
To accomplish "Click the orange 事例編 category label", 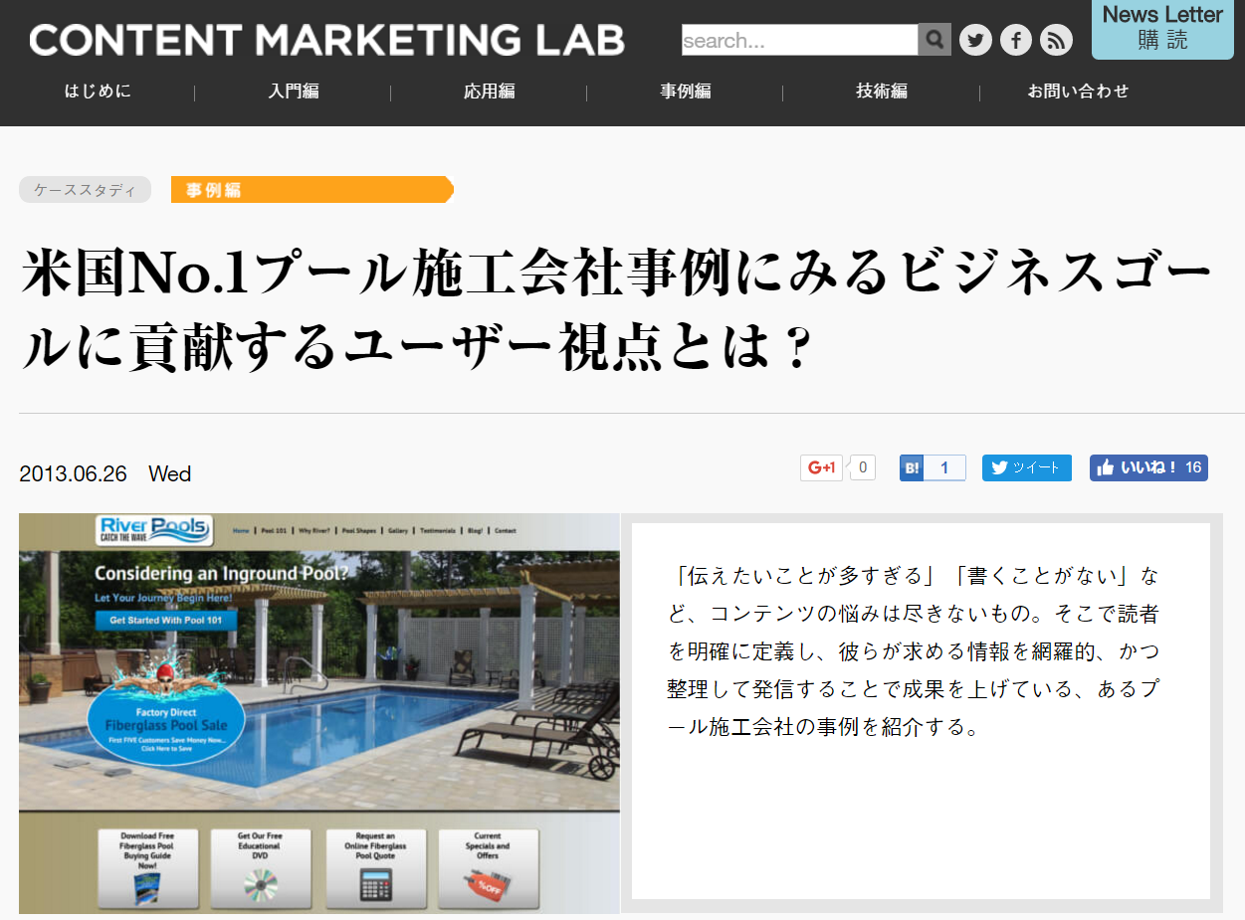I will [311, 190].
